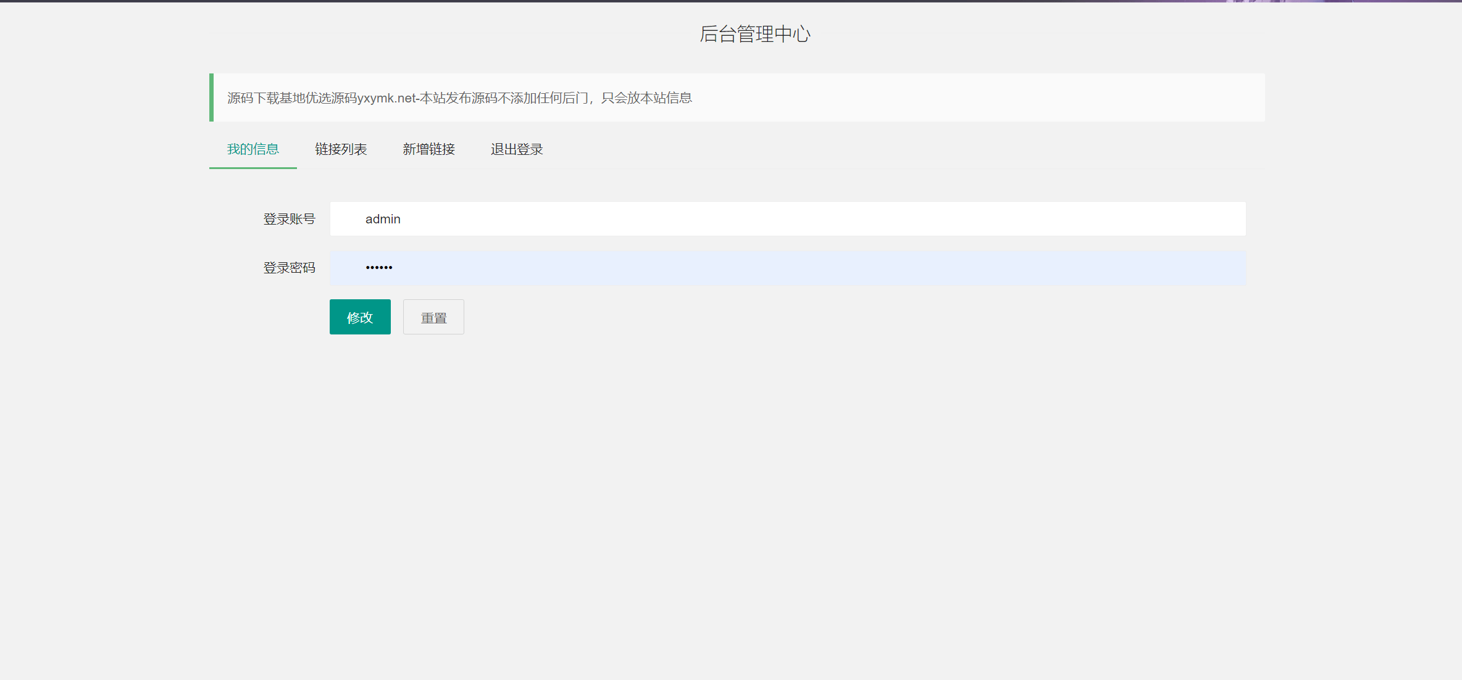
Task: Open the 链接列表 tab
Action: (340, 149)
